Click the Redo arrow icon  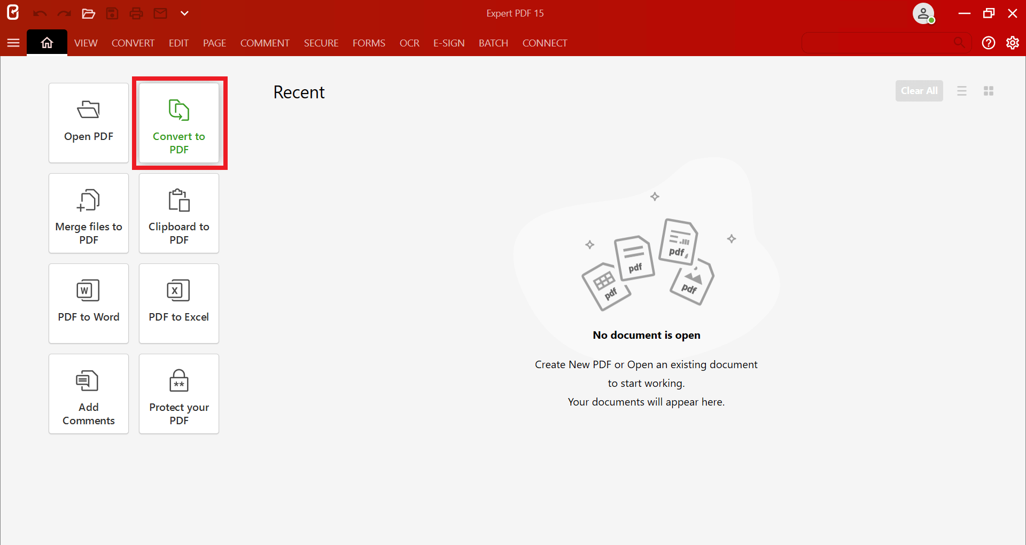pyautogui.click(x=64, y=13)
